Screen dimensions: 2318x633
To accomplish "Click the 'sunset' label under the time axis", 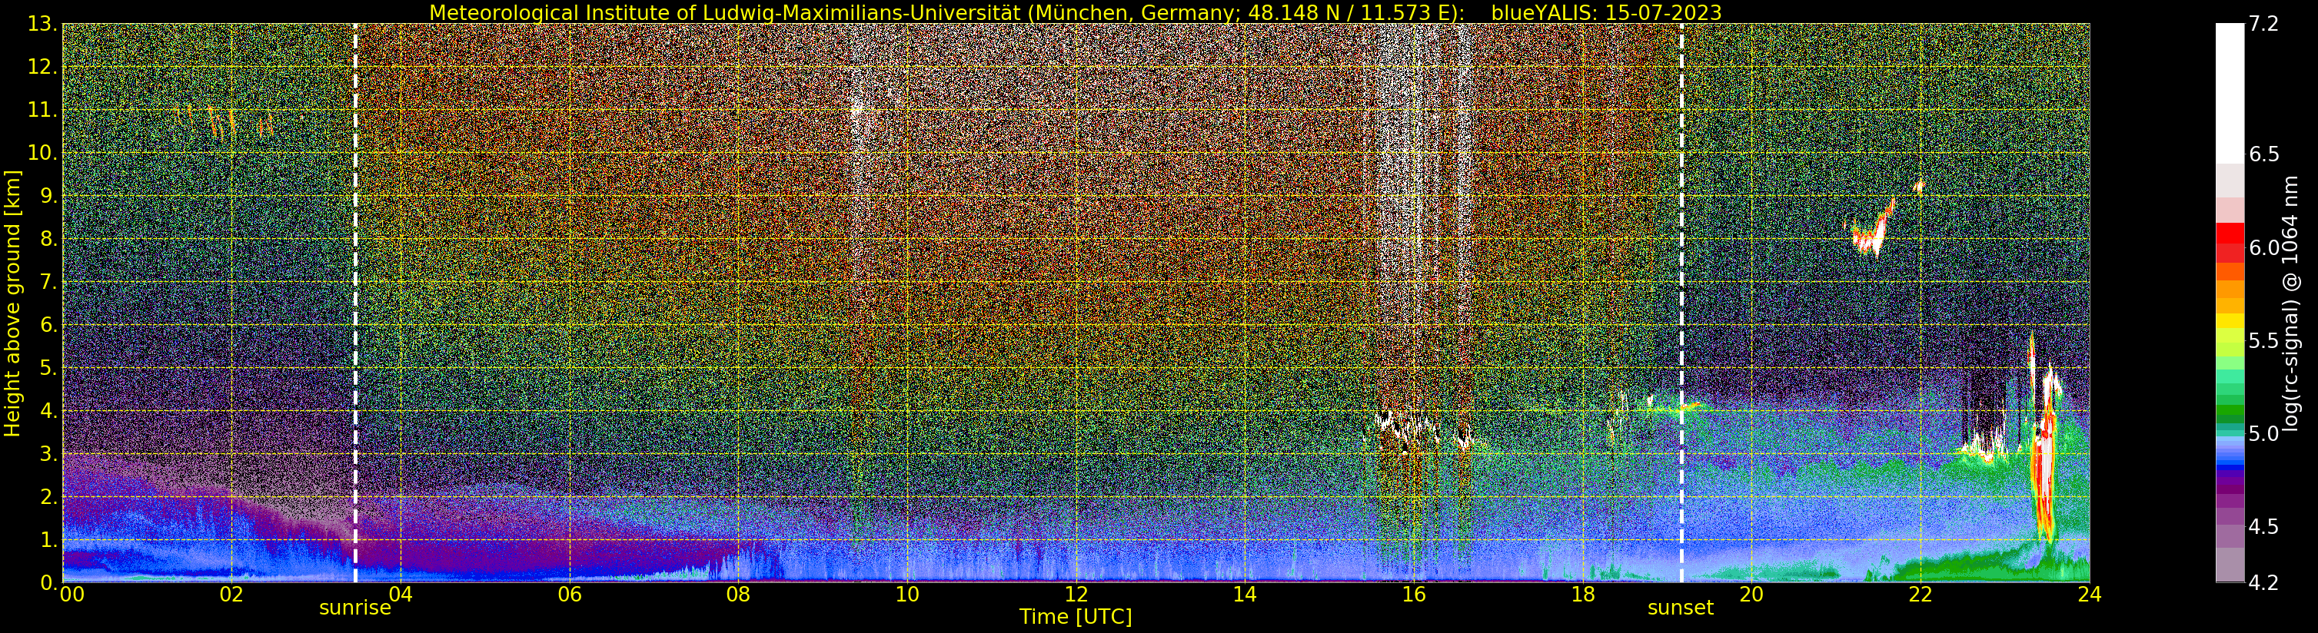I will (1680, 608).
